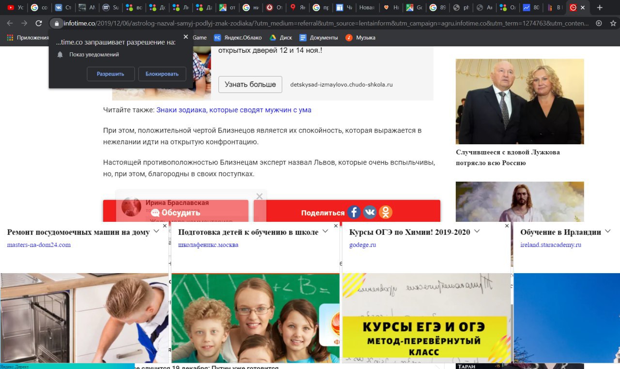
Task: Switch to the Новая tab
Action: [368, 8]
